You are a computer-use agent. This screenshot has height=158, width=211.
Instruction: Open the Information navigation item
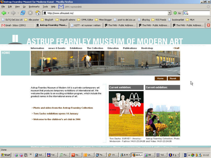[37, 48]
